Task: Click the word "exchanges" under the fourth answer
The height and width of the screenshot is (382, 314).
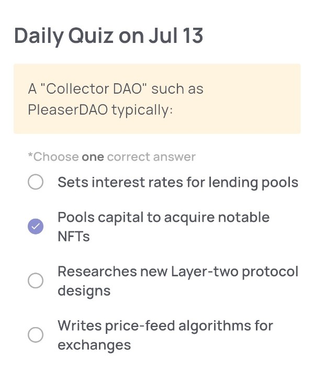Action: click(x=94, y=345)
